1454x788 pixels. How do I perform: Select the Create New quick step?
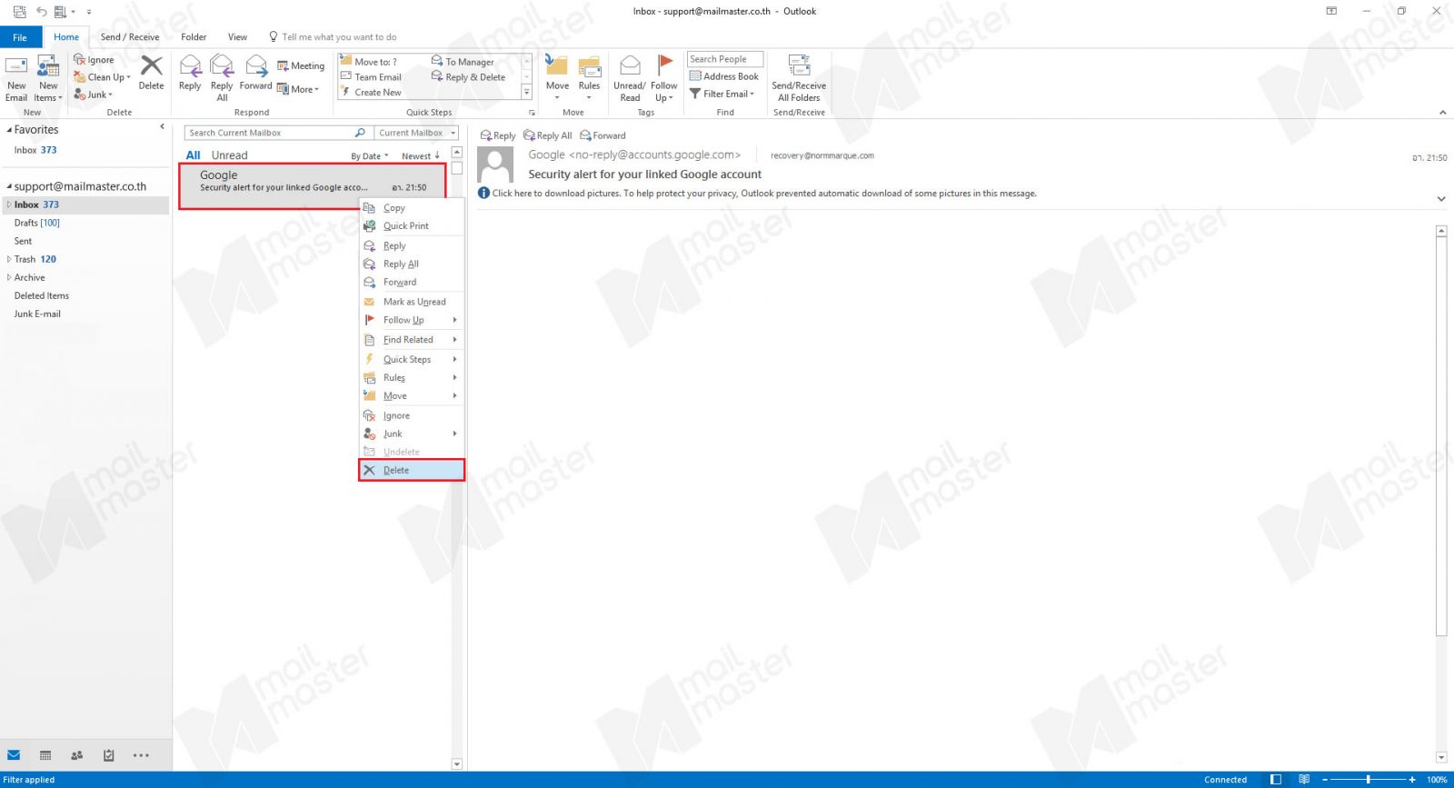click(371, 93)
